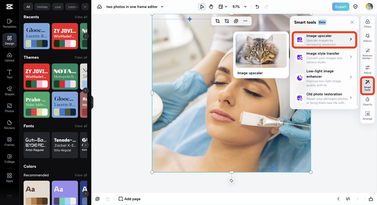Open the Shapes sidebar panel
This screenshot has height=205, width=377.
click(x=9, y=91)
